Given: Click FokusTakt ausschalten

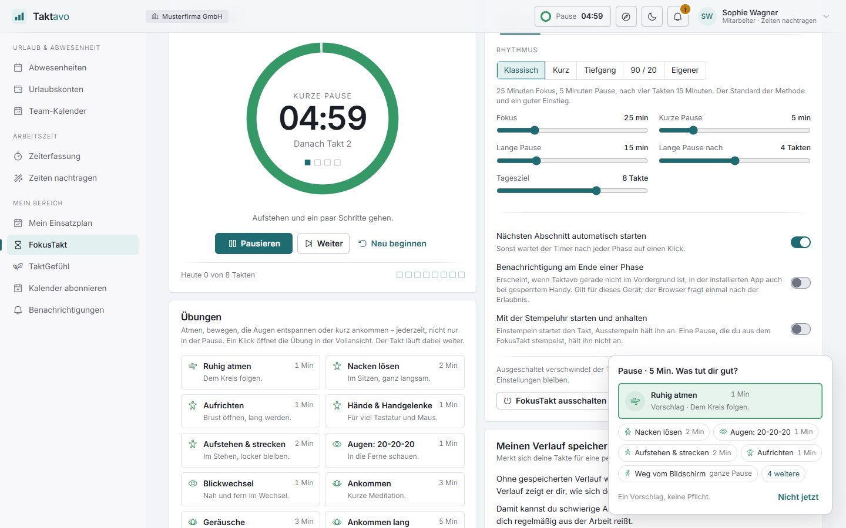Looking at the screenshot, I should 555,401.
